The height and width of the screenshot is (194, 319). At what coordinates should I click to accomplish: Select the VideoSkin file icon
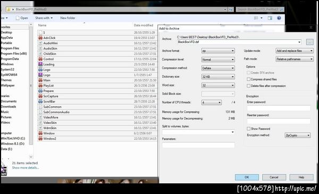coord(40,123)
